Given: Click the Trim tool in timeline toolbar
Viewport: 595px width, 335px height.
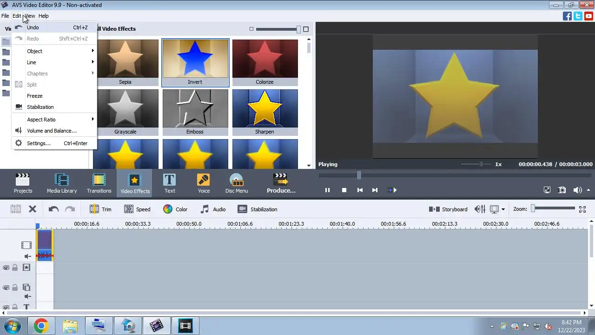Looking at the screenshot, I should (x=100, y=209).
